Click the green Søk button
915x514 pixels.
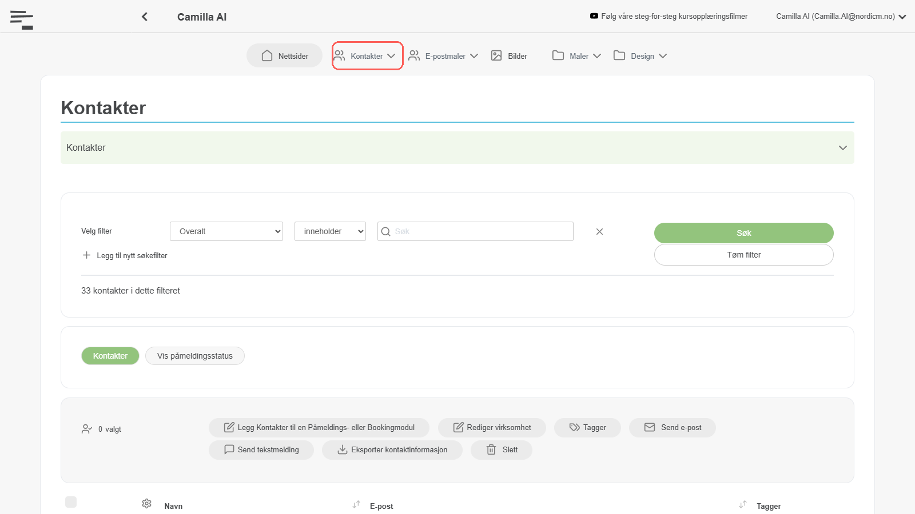(744, 233)
